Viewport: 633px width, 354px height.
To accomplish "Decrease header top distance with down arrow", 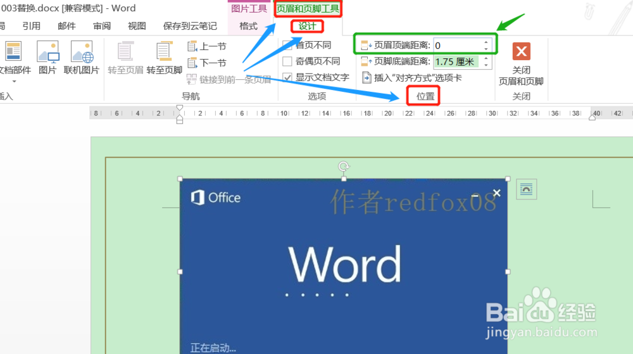I will pos(486,48).
